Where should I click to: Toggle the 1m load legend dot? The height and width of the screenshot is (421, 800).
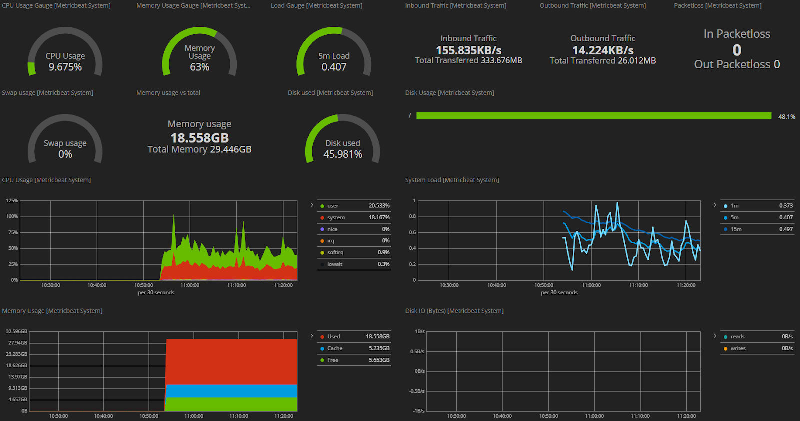725,206
